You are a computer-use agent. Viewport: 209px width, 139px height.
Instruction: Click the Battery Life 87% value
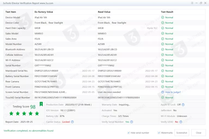pyautogui.click(x=62, y=116)
